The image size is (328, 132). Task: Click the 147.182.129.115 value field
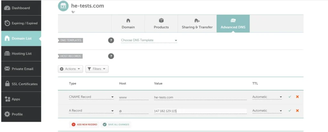pyautogui.click(x=201, y=111)
